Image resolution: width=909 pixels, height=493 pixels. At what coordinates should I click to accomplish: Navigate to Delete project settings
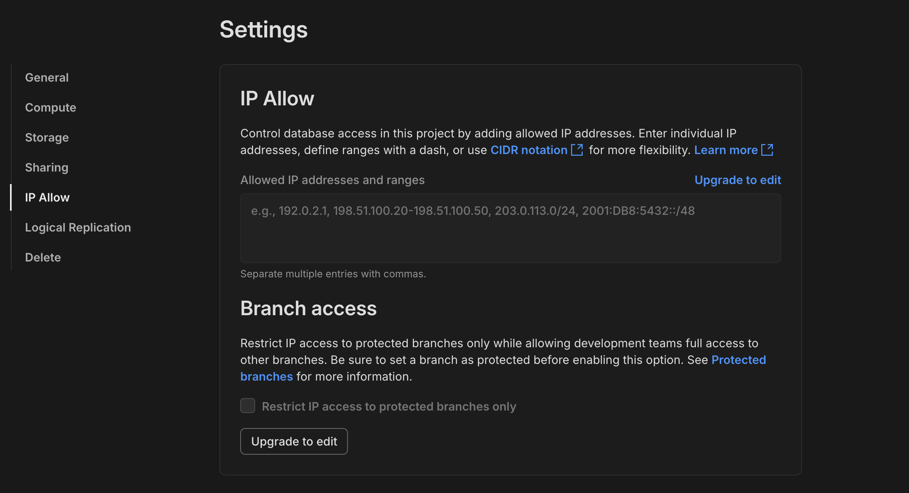coord(43,257)
